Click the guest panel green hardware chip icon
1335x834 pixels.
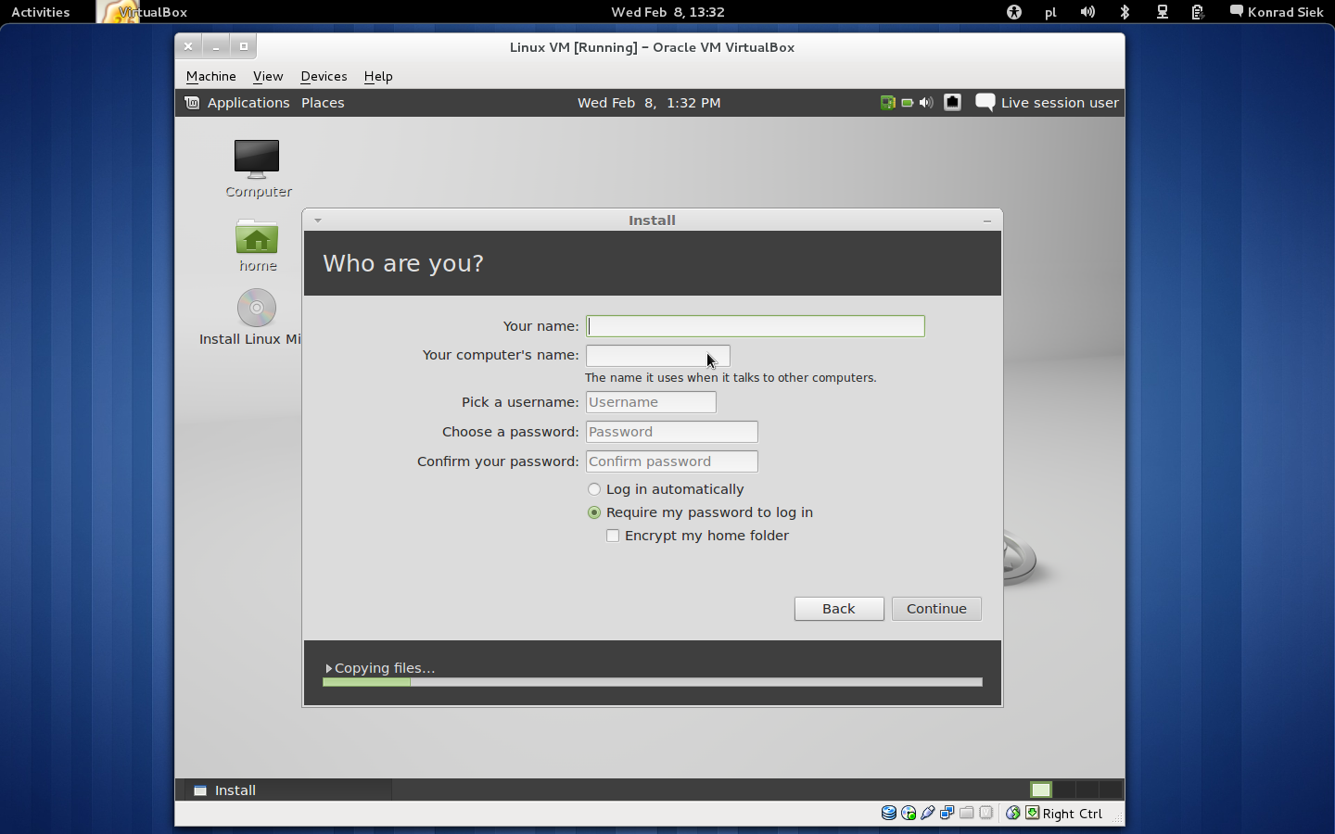(887, 103)
